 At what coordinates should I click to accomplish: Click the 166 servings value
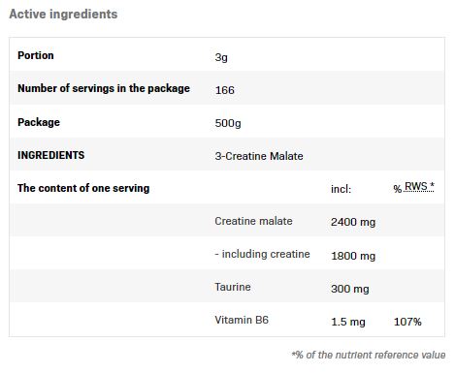coord(224,90)
